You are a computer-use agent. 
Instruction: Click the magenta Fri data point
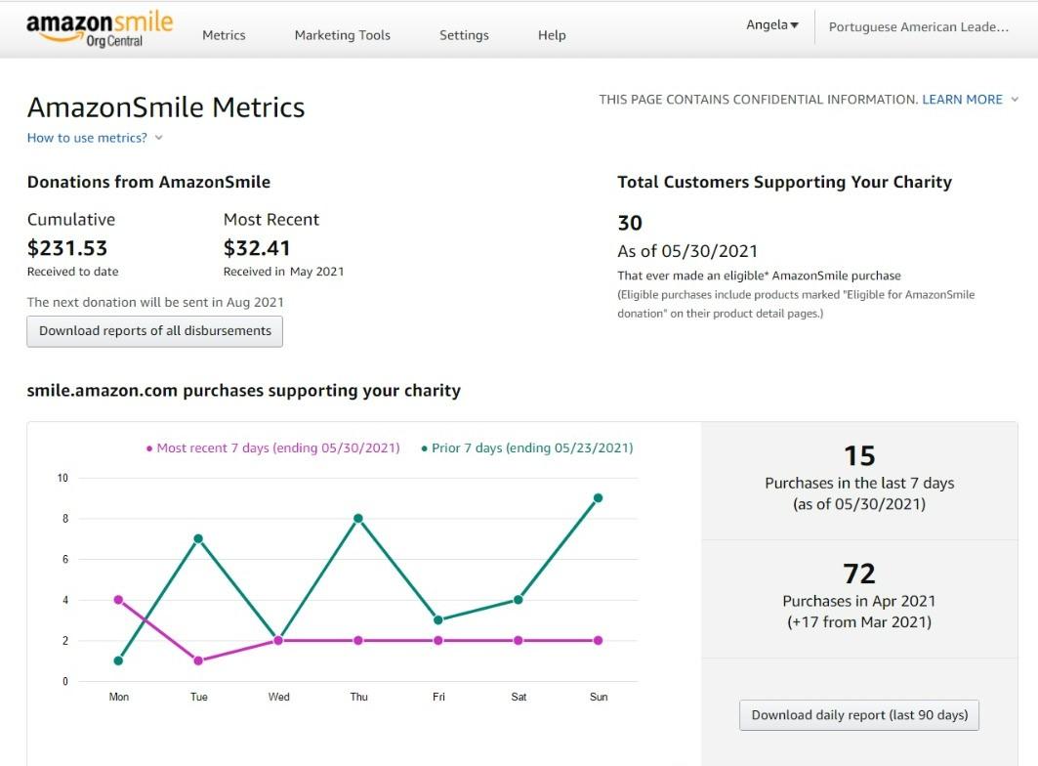click(x=438, y=641)
